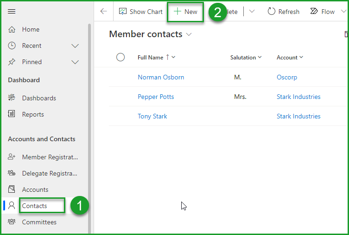Open Committees in the sidebar

coord(39,222)
